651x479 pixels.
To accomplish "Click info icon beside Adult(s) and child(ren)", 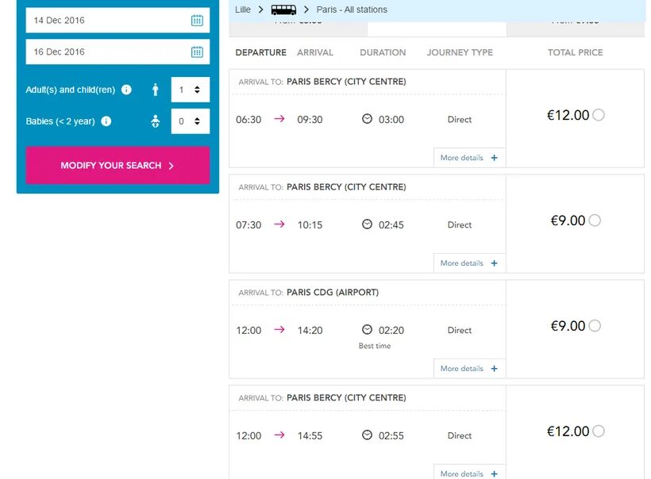I will click(126, 90).
